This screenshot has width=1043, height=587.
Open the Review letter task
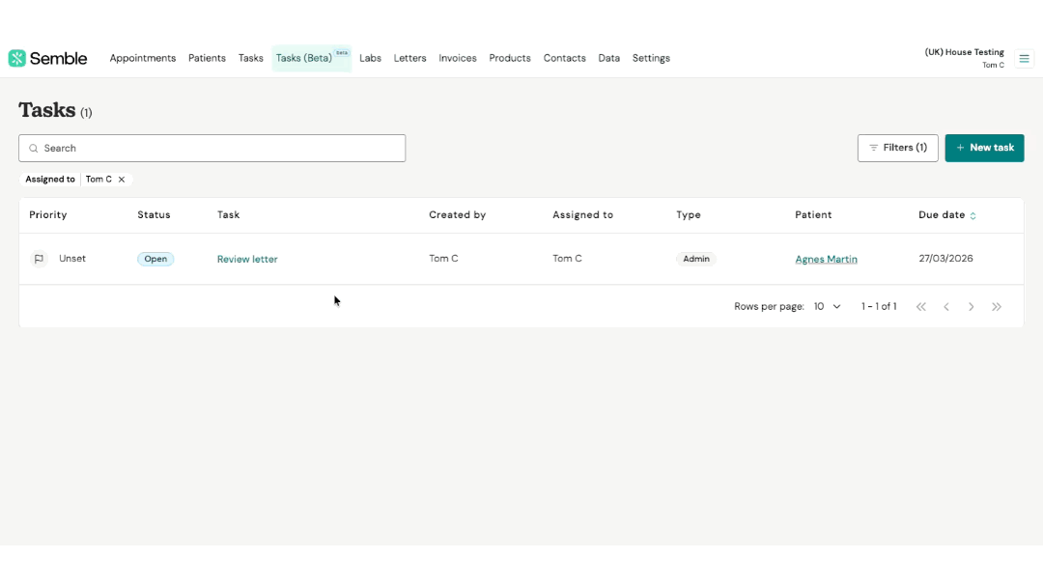click(x=247, y=259)
